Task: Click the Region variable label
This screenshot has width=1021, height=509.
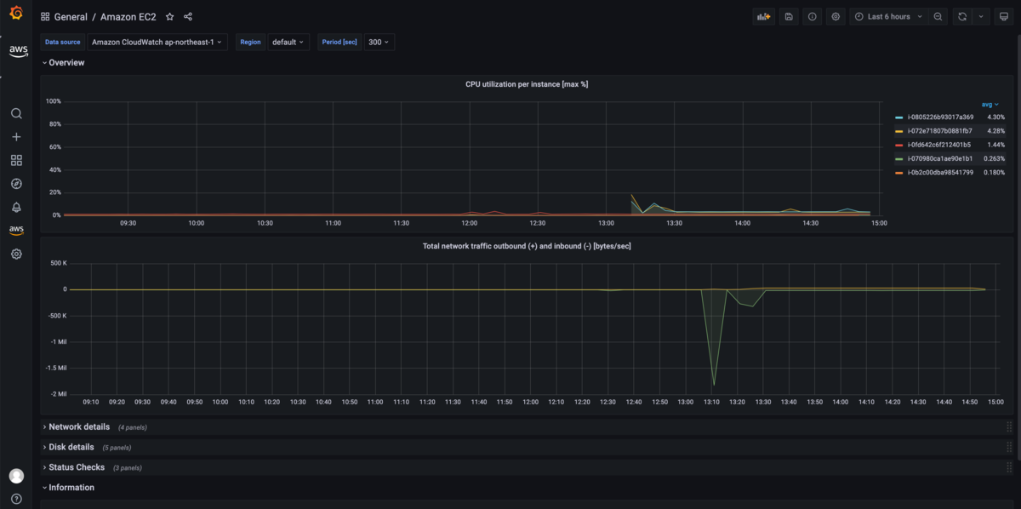Action: click(251, 42)
